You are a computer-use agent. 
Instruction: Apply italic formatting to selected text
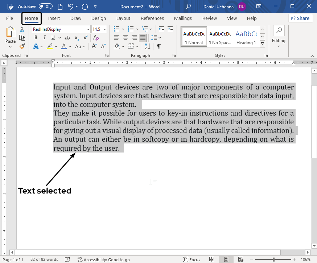[x=44, y=37]
